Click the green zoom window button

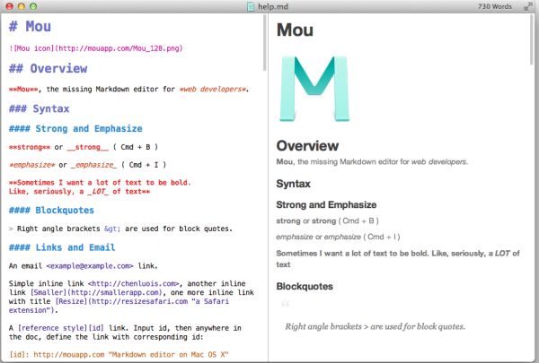tap(33, 6)
